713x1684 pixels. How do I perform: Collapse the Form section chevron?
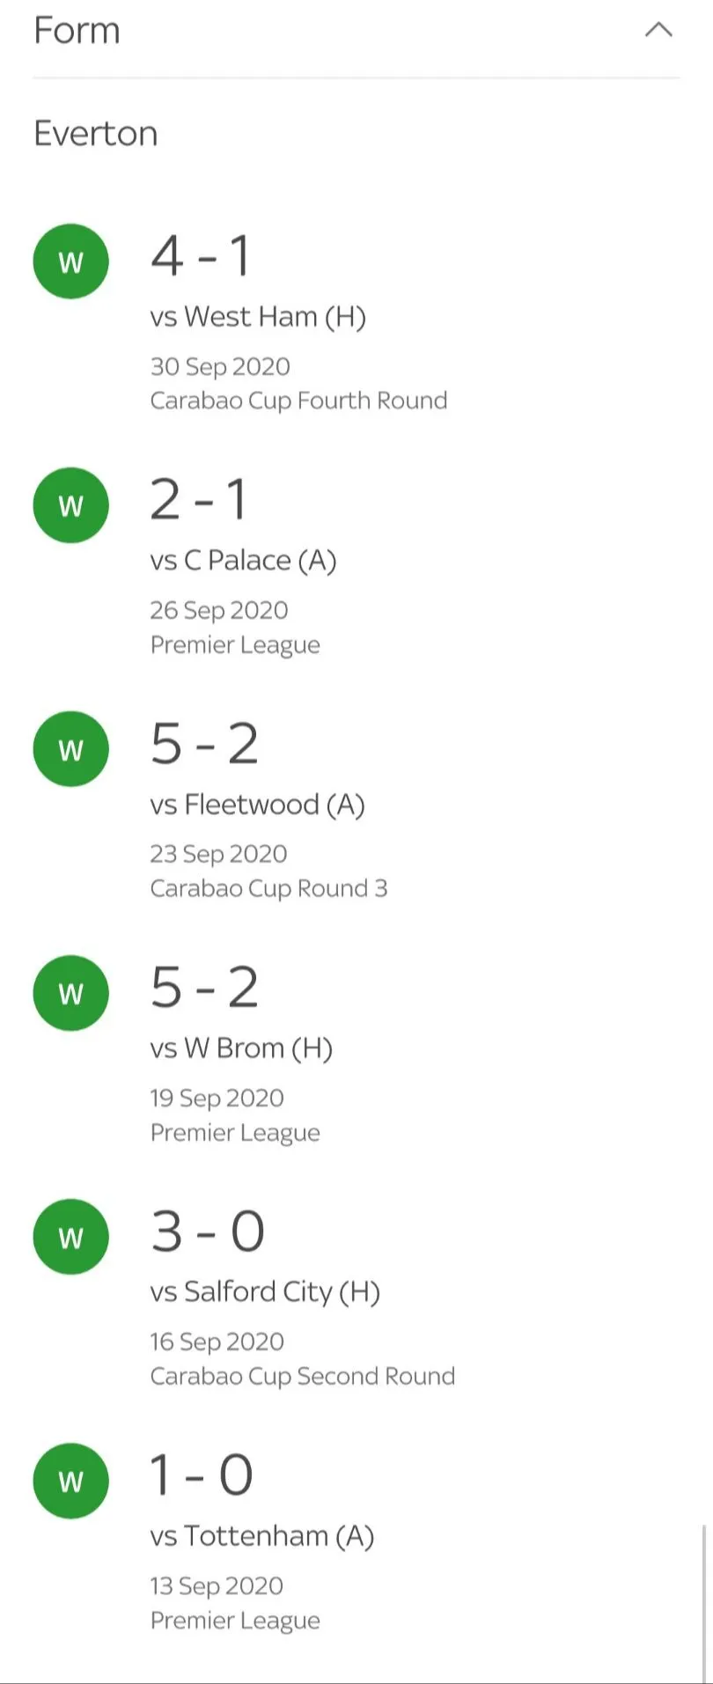(658, 30)
